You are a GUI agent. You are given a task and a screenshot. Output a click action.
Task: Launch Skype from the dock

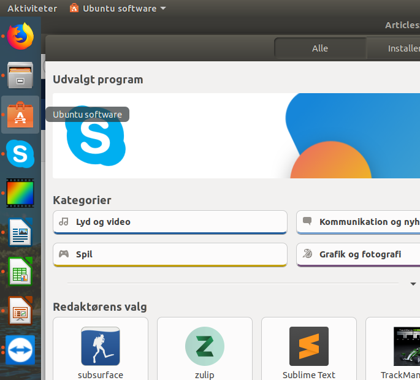coord(20,154)
